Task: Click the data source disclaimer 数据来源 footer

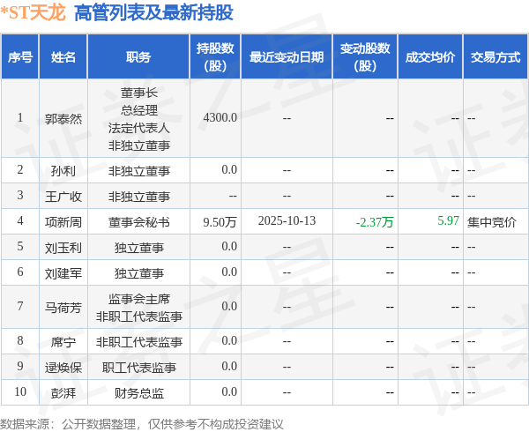Action: coord(142,424)
